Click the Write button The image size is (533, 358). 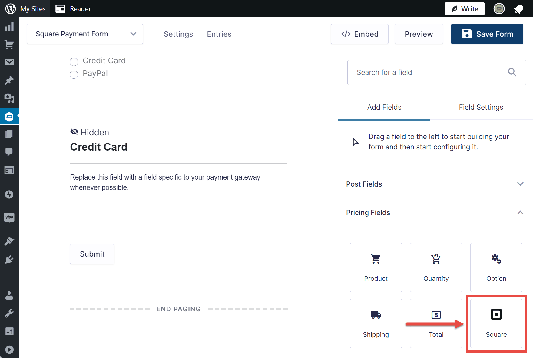pos(465,9)
